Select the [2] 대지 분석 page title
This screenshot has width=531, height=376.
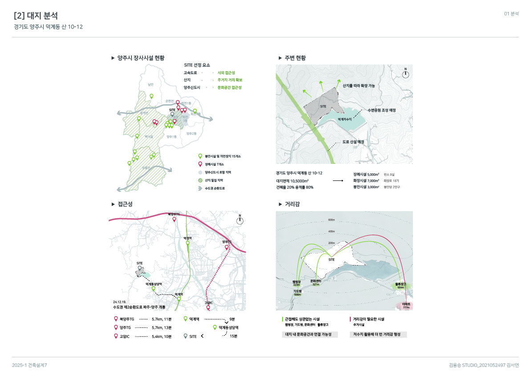(36, 16)
